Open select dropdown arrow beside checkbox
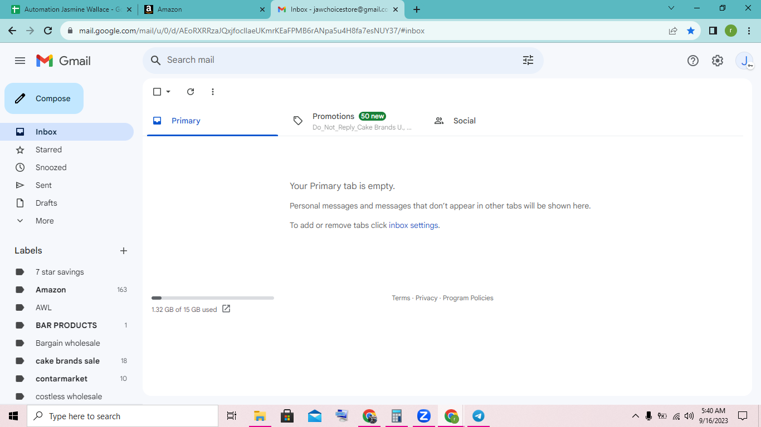 [168, 92]
